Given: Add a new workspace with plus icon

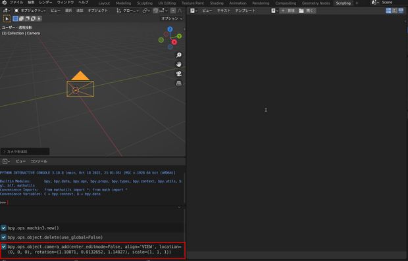Looking at the screenshot, I should tap(357, 3).
